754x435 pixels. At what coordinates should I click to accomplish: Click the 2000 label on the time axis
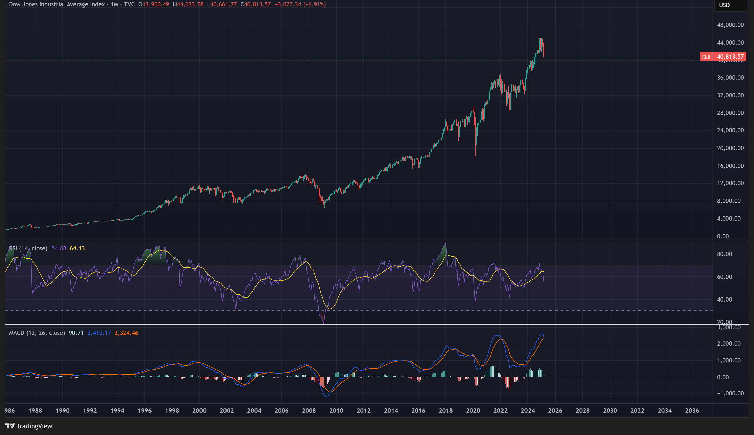click(x=199, y=411)
